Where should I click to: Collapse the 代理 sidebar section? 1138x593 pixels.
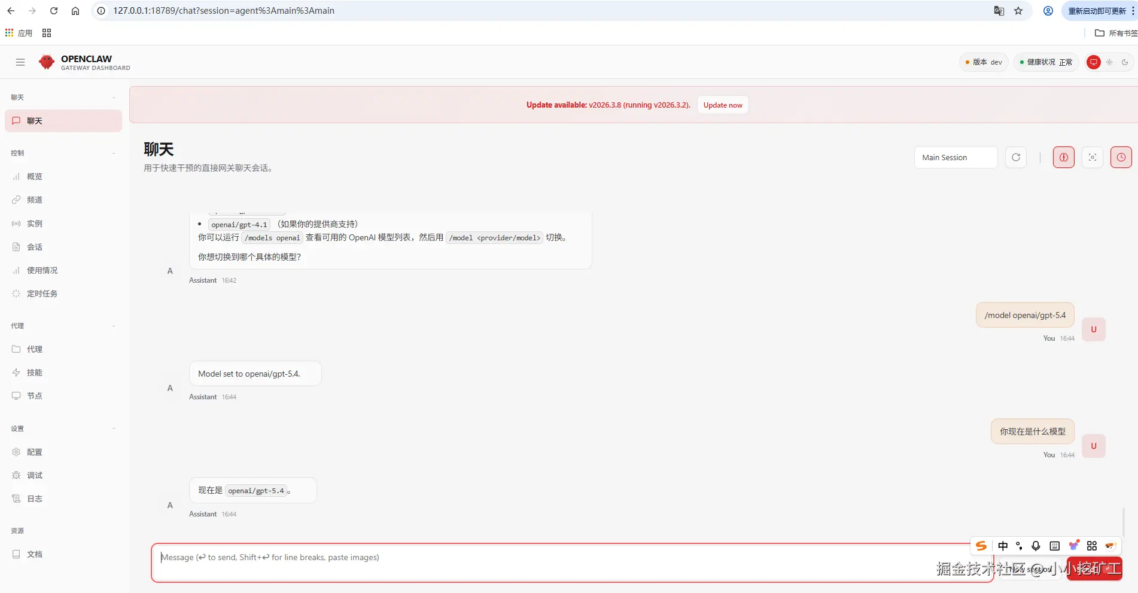point(63,326)
